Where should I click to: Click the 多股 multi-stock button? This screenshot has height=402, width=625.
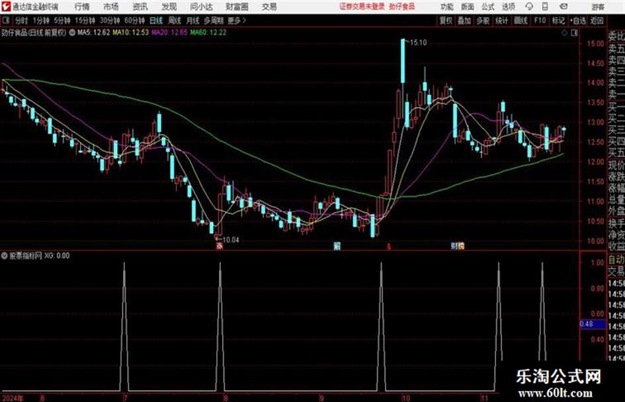[483, 20]
